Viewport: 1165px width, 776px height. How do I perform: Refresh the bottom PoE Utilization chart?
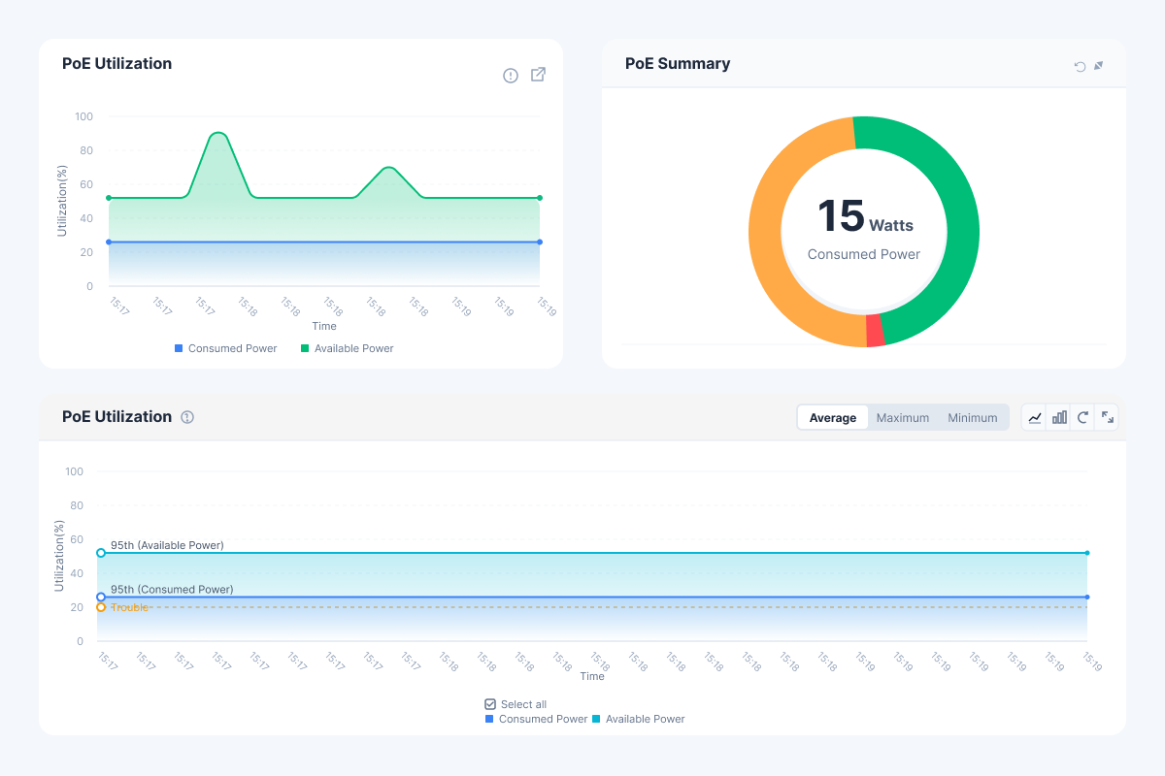coord(1082,417)
